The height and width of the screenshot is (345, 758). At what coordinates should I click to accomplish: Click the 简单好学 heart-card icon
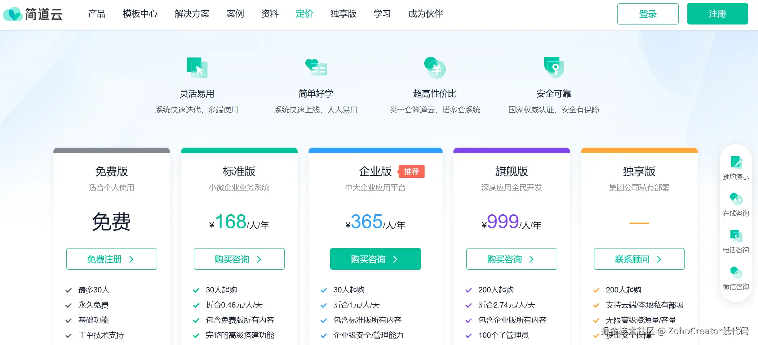tap(316, 68)
